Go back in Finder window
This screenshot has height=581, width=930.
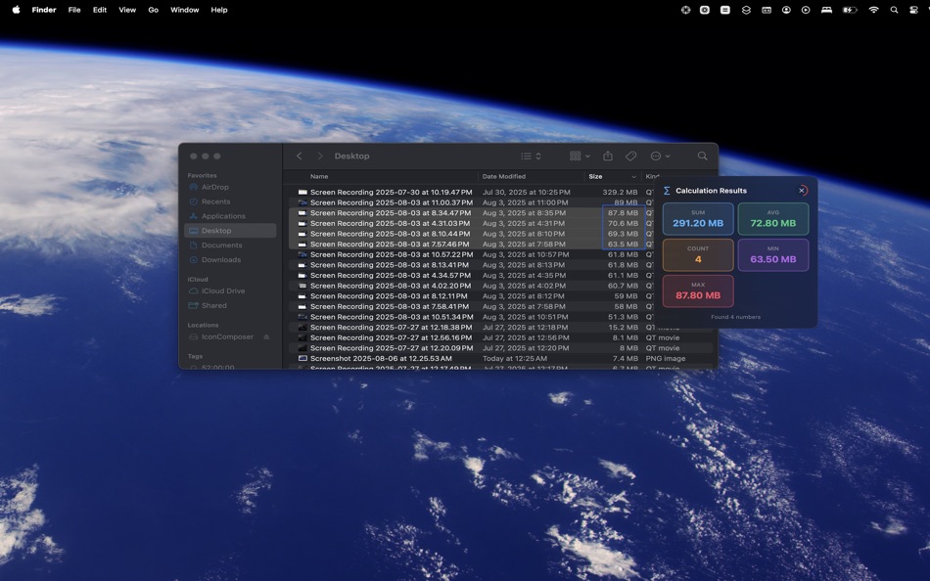299,156
